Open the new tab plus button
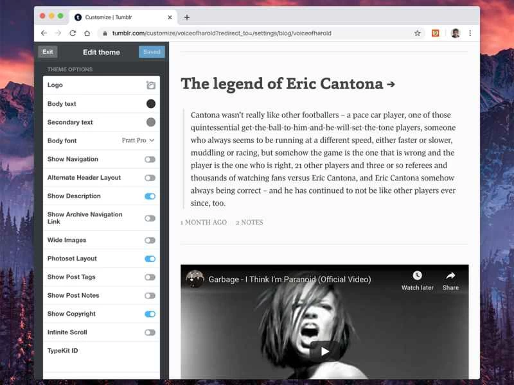 coord(187,17)
